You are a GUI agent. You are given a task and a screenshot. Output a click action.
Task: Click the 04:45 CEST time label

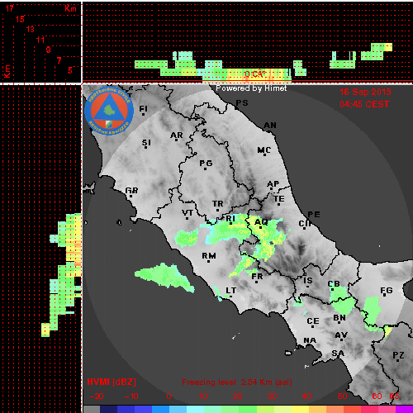point(364,104)
